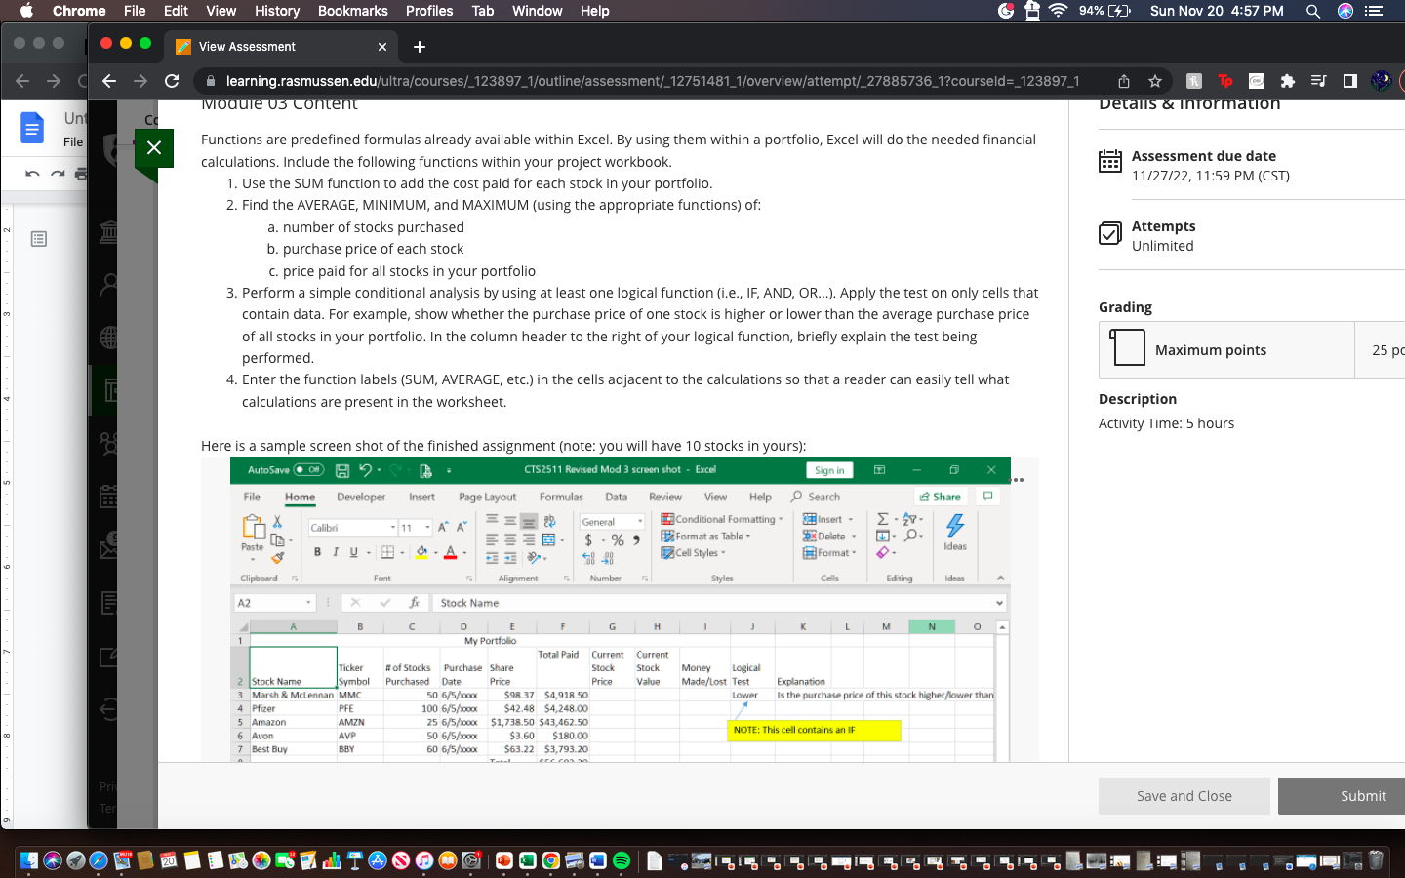1405x878 pixels.
Task: Click the menu bar date and time
Action: click(1217, 11)
